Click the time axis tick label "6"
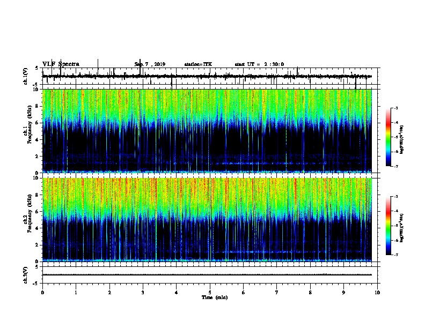The height and width of the screenshot is (328, 425). [244, 293]
